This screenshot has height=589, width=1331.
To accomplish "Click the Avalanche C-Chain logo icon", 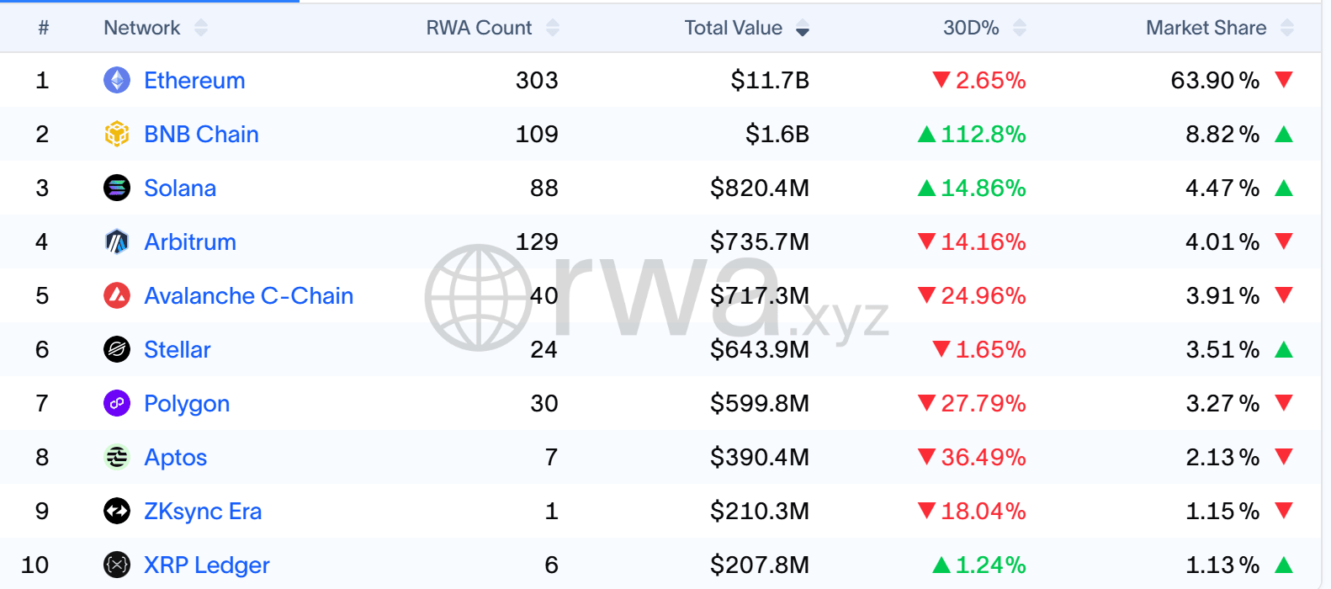I will (x=117, y=295).
